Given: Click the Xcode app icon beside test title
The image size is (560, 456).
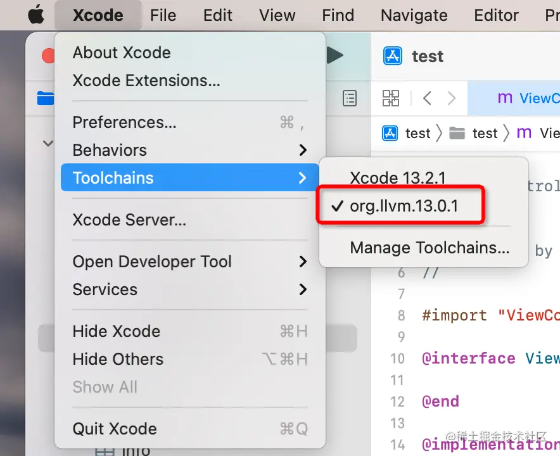Looking at the screenshot, I should [393, 56].
